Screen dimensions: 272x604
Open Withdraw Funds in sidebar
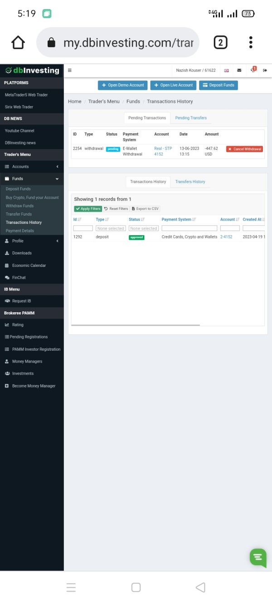click(19, 206)
